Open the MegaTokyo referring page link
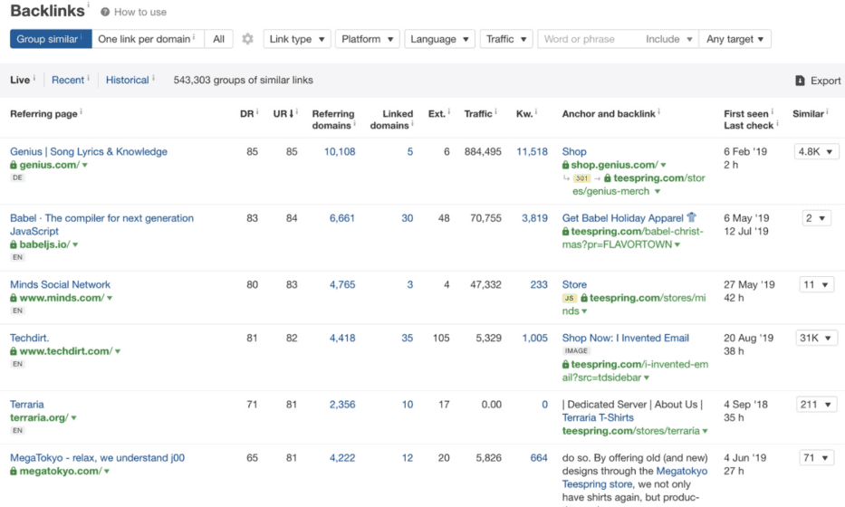Viewport: 845px width, 507px height. pos(98,457)
